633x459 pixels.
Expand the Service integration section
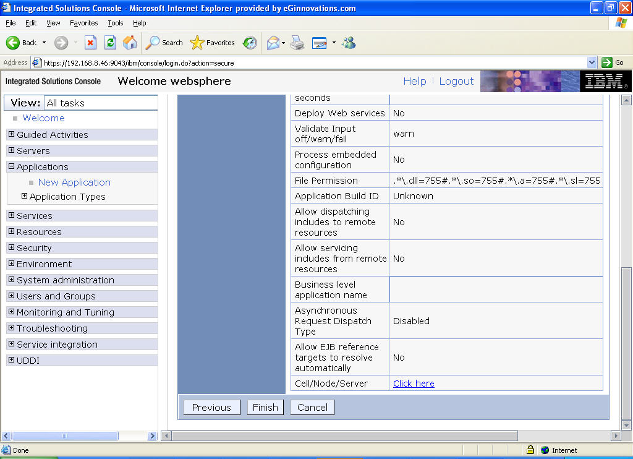(11, 344)
